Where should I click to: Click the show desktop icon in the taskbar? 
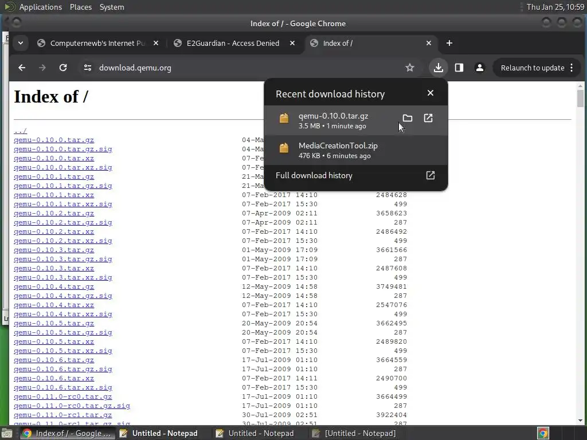6,433
